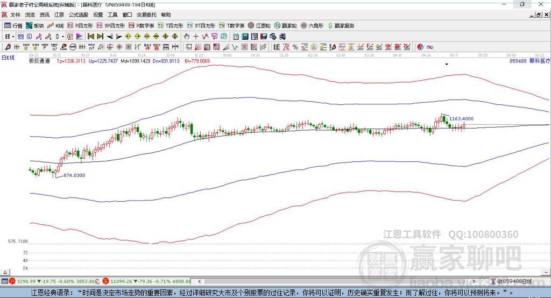This screenshot has width=551, height=298.
Task: Click the highlighted toolbar icon beside 日 dropdown
Action: tap(21, 37)
